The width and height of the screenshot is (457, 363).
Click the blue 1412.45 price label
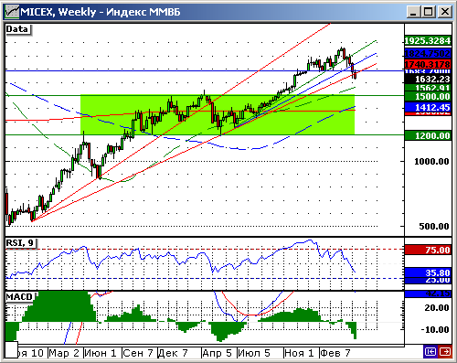coord(428,107)
